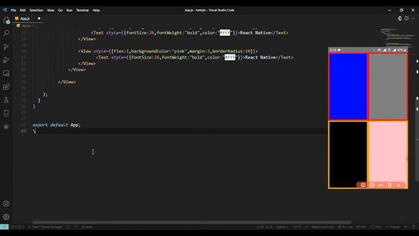Click line number 43 in the gutter
The image size is (419, 236).
point(24,131)
